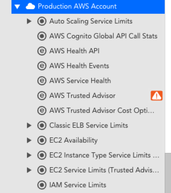
Task: Select AWS Trusted Advisor item
Action: [82, 96]
